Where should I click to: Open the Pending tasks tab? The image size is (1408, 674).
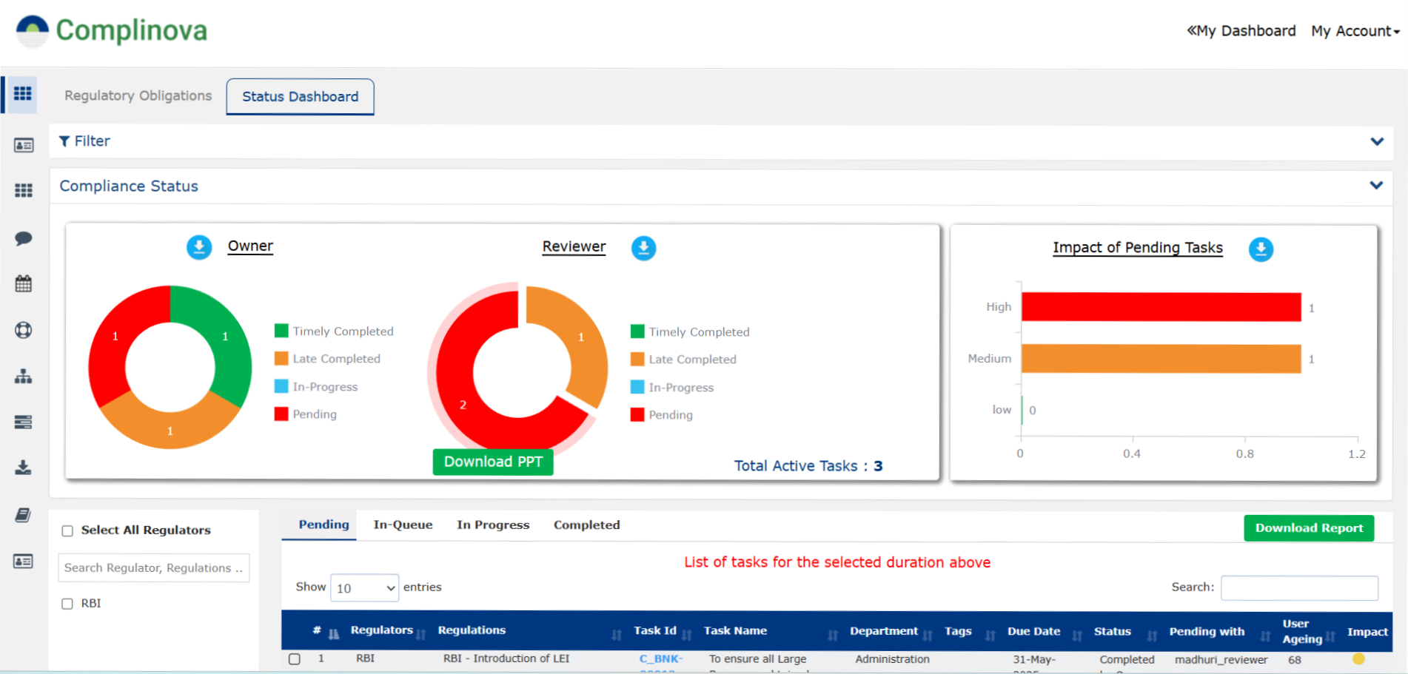click(x=323, y=525)
